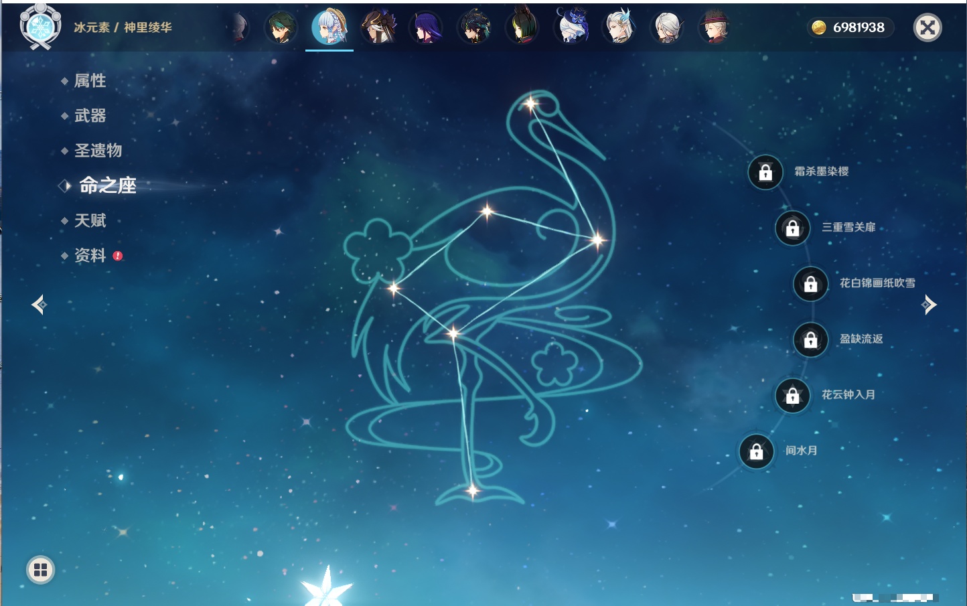
Task: Click the lock icon for 盈缺流返
Action: point(811,340)
